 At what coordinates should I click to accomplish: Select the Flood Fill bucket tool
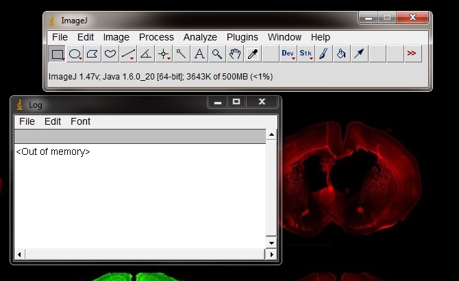tap(341, 54)
